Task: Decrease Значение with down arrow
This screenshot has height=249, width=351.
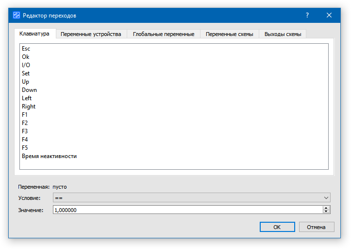Action: pos(326,212)
